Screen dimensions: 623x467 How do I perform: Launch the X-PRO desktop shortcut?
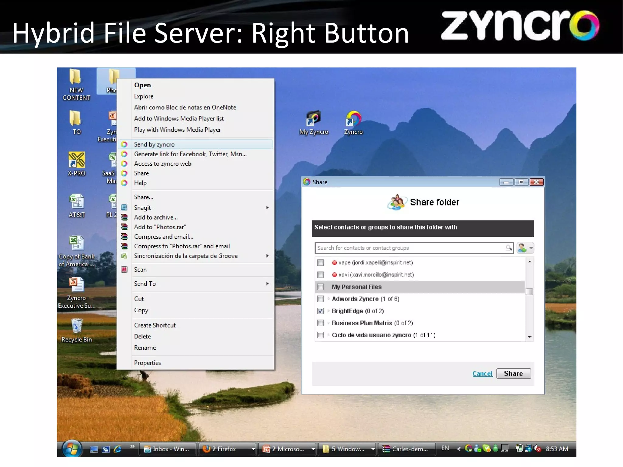(x=76, y=164)
